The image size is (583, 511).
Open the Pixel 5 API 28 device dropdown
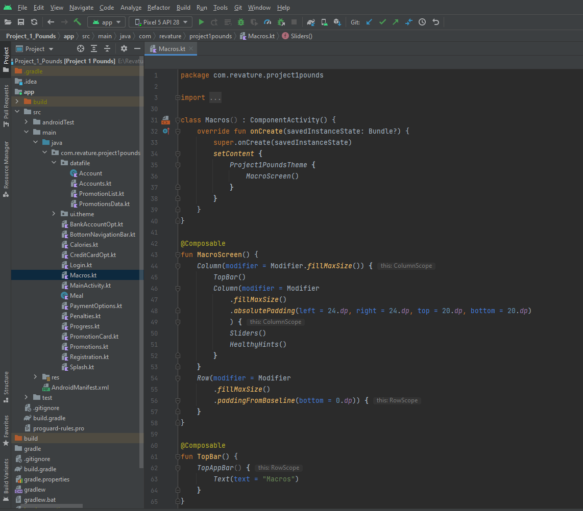pos(161,22)
